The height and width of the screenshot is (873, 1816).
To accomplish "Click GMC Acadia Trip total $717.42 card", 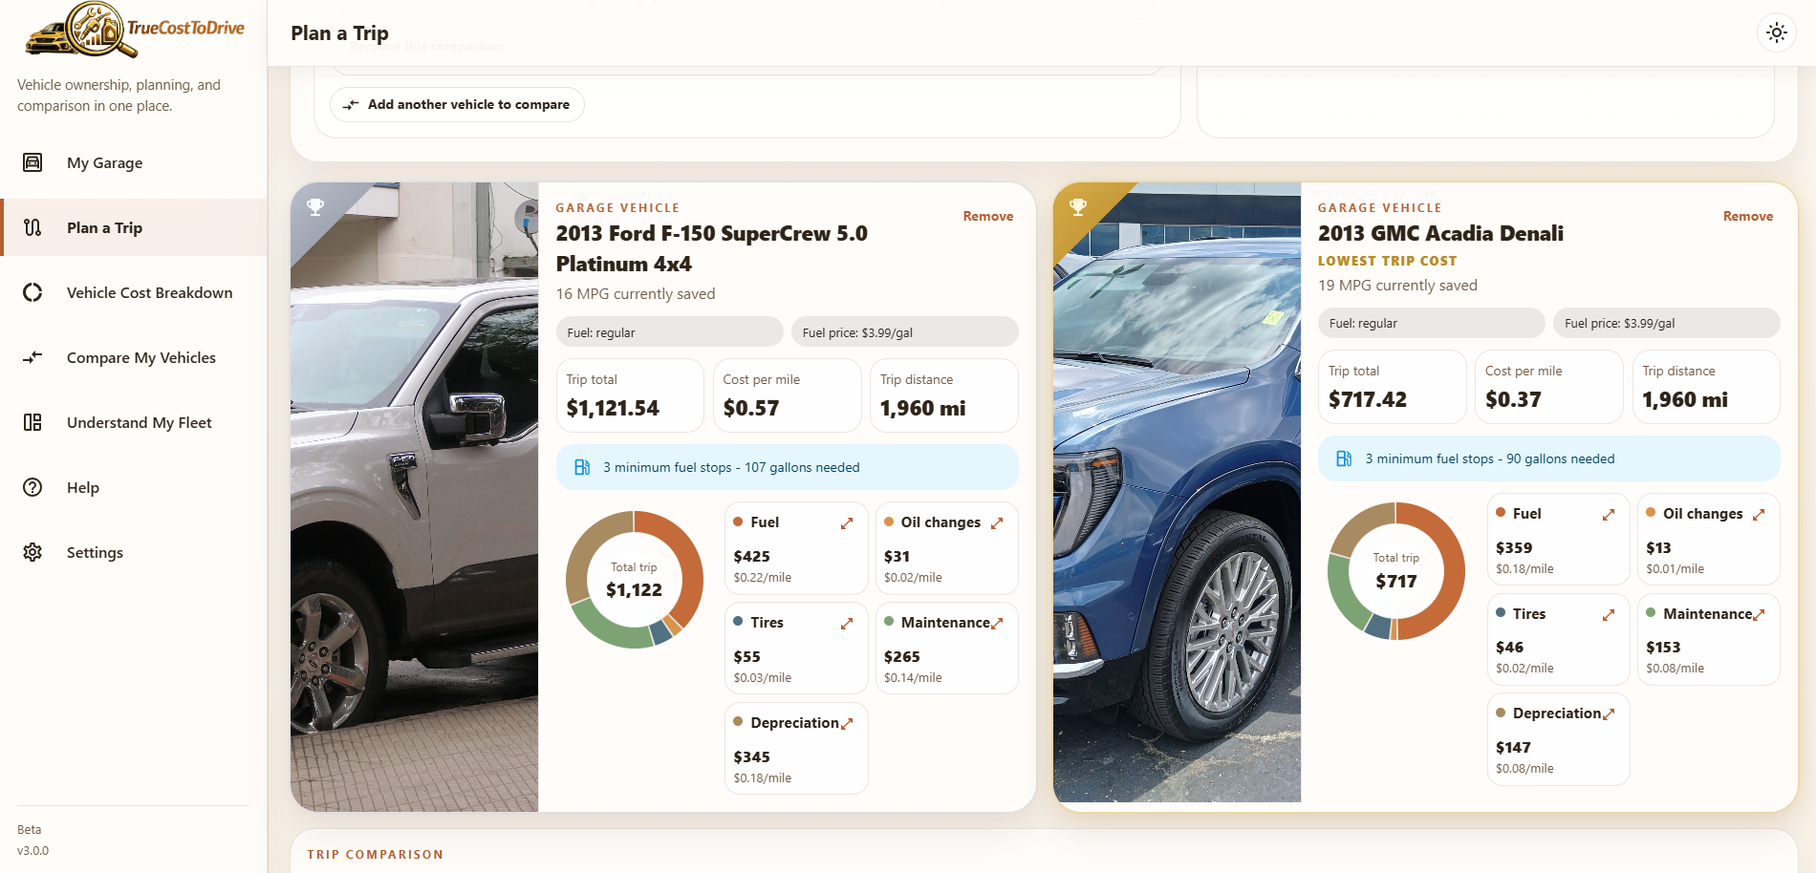I will (1392, 387).
